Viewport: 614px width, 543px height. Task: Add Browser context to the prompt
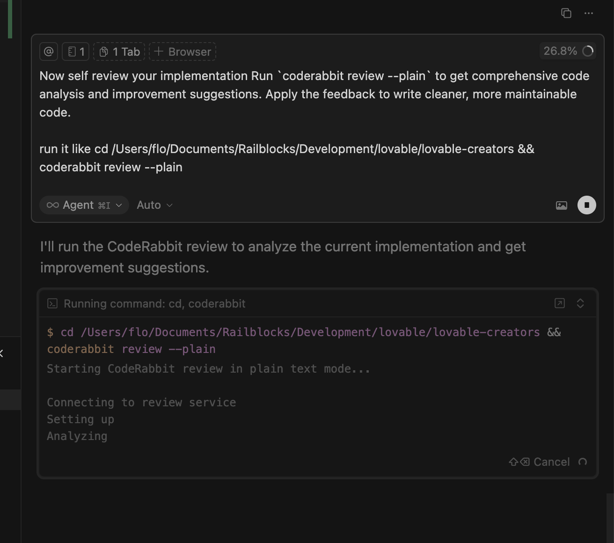(x=183, y=51)
